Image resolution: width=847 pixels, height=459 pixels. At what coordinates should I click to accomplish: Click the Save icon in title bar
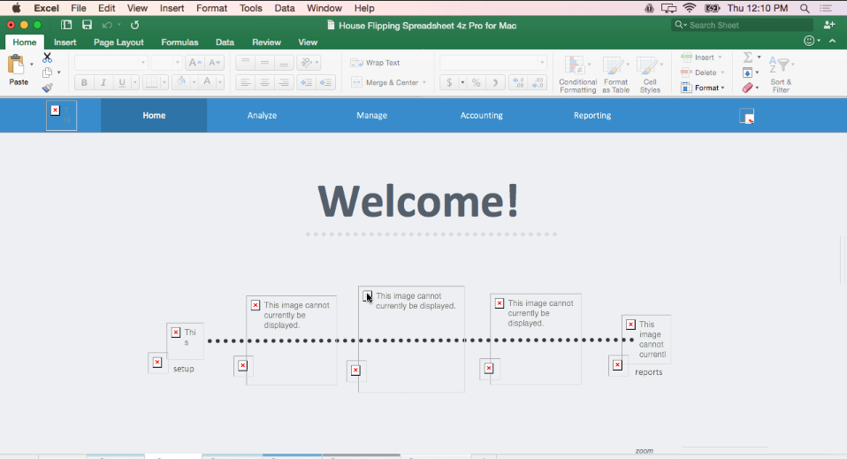[87, 25]
